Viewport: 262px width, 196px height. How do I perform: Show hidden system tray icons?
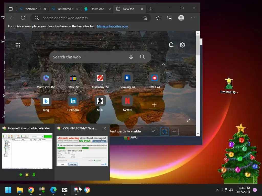tap(217, 190)
